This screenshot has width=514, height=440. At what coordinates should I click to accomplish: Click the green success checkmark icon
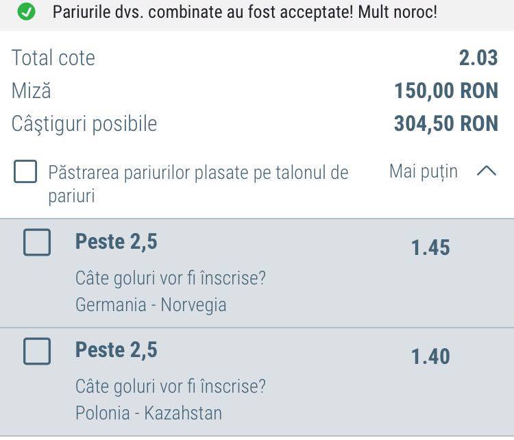point(26,12)
